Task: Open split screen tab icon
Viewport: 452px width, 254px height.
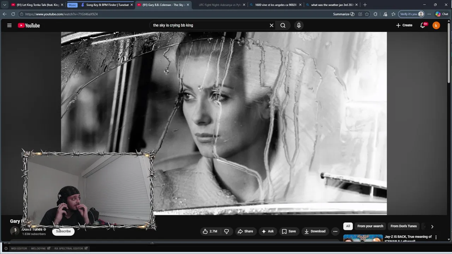Action: point(360,14)
